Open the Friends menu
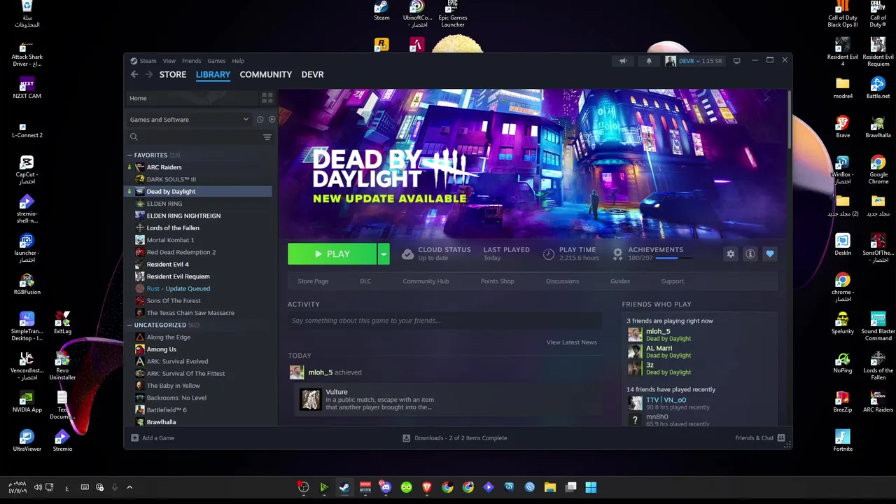This screenshot has width=896, height=504. coord(191,61)
